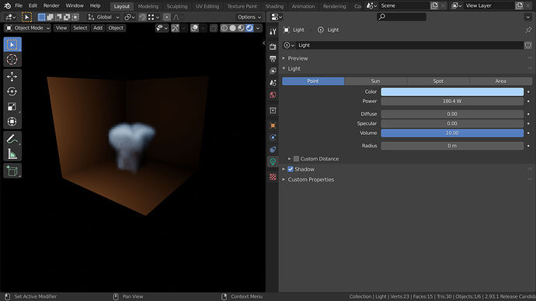
Task: Expand the Preview panel
Action: point(284,58)
